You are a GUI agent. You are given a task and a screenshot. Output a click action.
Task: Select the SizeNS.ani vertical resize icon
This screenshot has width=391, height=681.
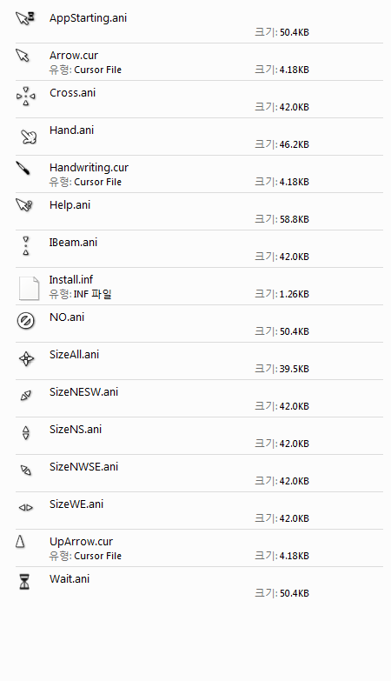pos(25,433)
